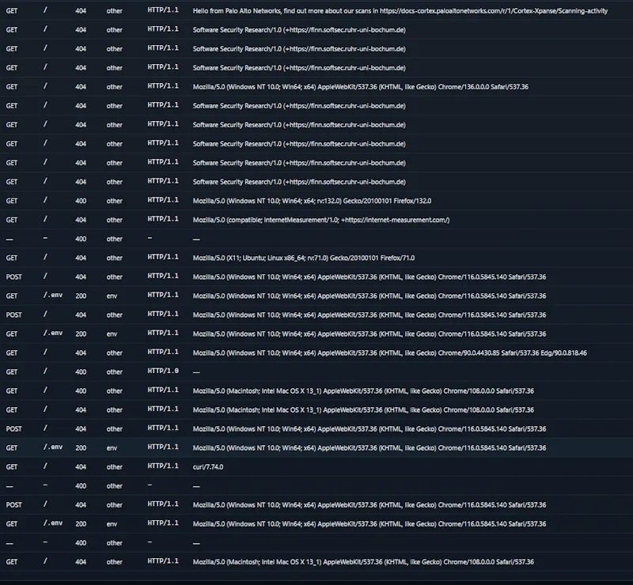The height and width of the screenshot is (585, 633).
Task: Click GET in the InternetMeasurement row
Action: click(12, 220)
